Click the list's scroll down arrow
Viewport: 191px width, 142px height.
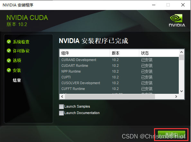181,91
